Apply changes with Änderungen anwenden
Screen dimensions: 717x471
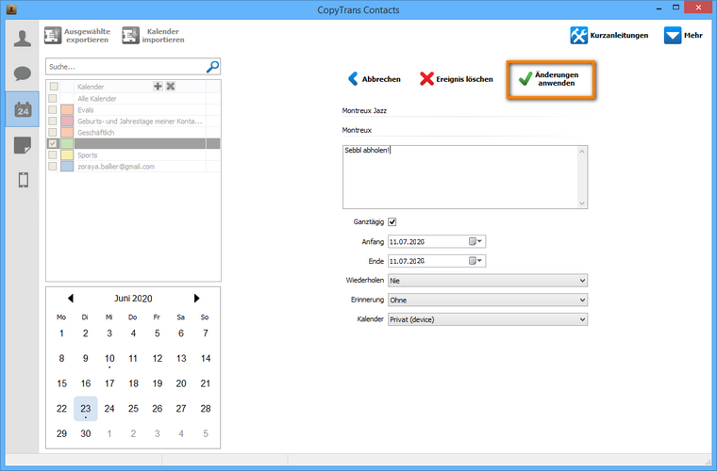551,79
